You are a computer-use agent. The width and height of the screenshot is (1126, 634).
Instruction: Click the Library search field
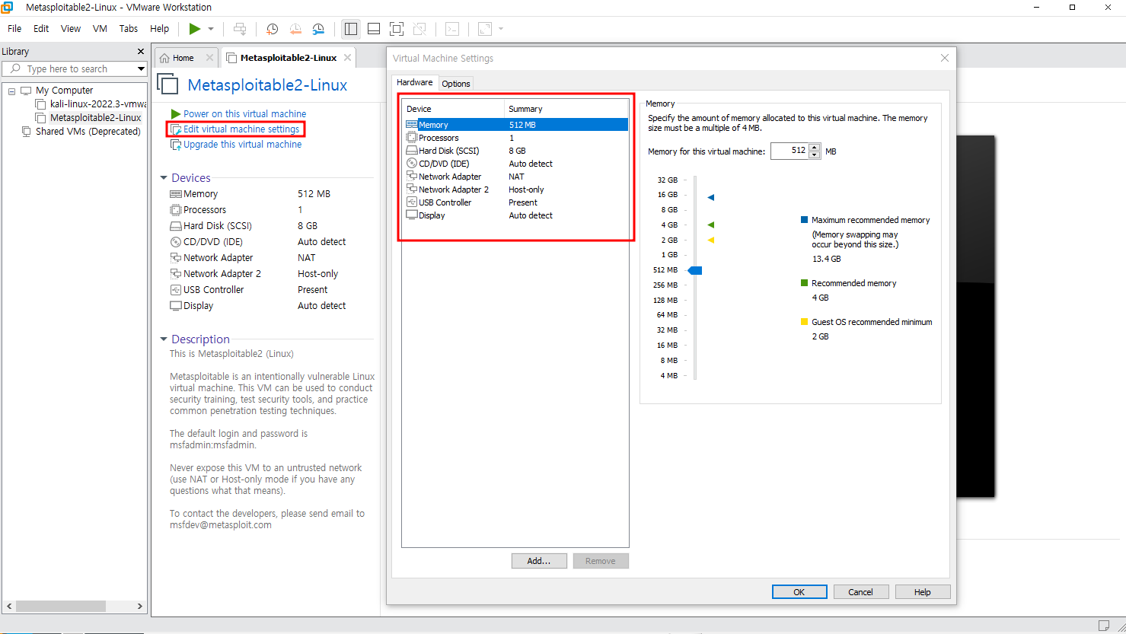74,68
